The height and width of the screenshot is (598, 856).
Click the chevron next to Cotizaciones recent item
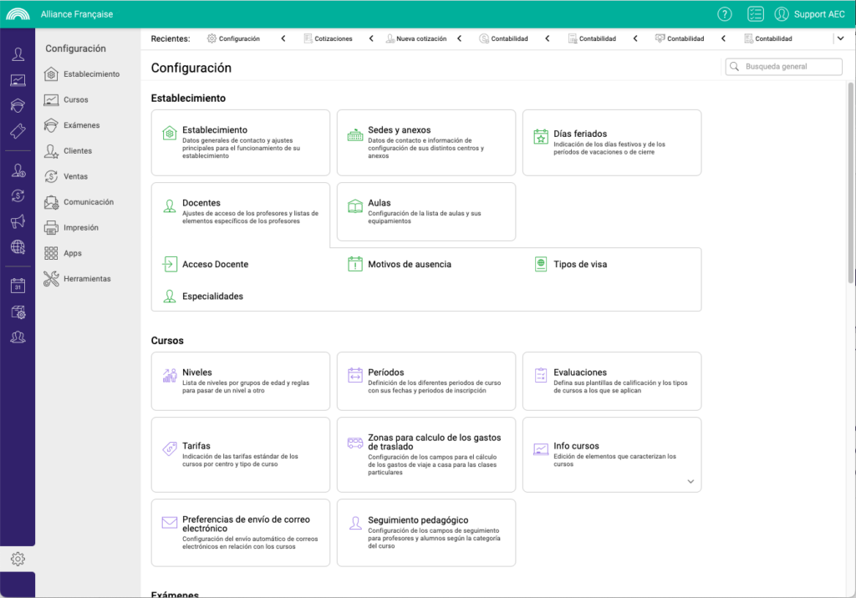pos(370,38)
